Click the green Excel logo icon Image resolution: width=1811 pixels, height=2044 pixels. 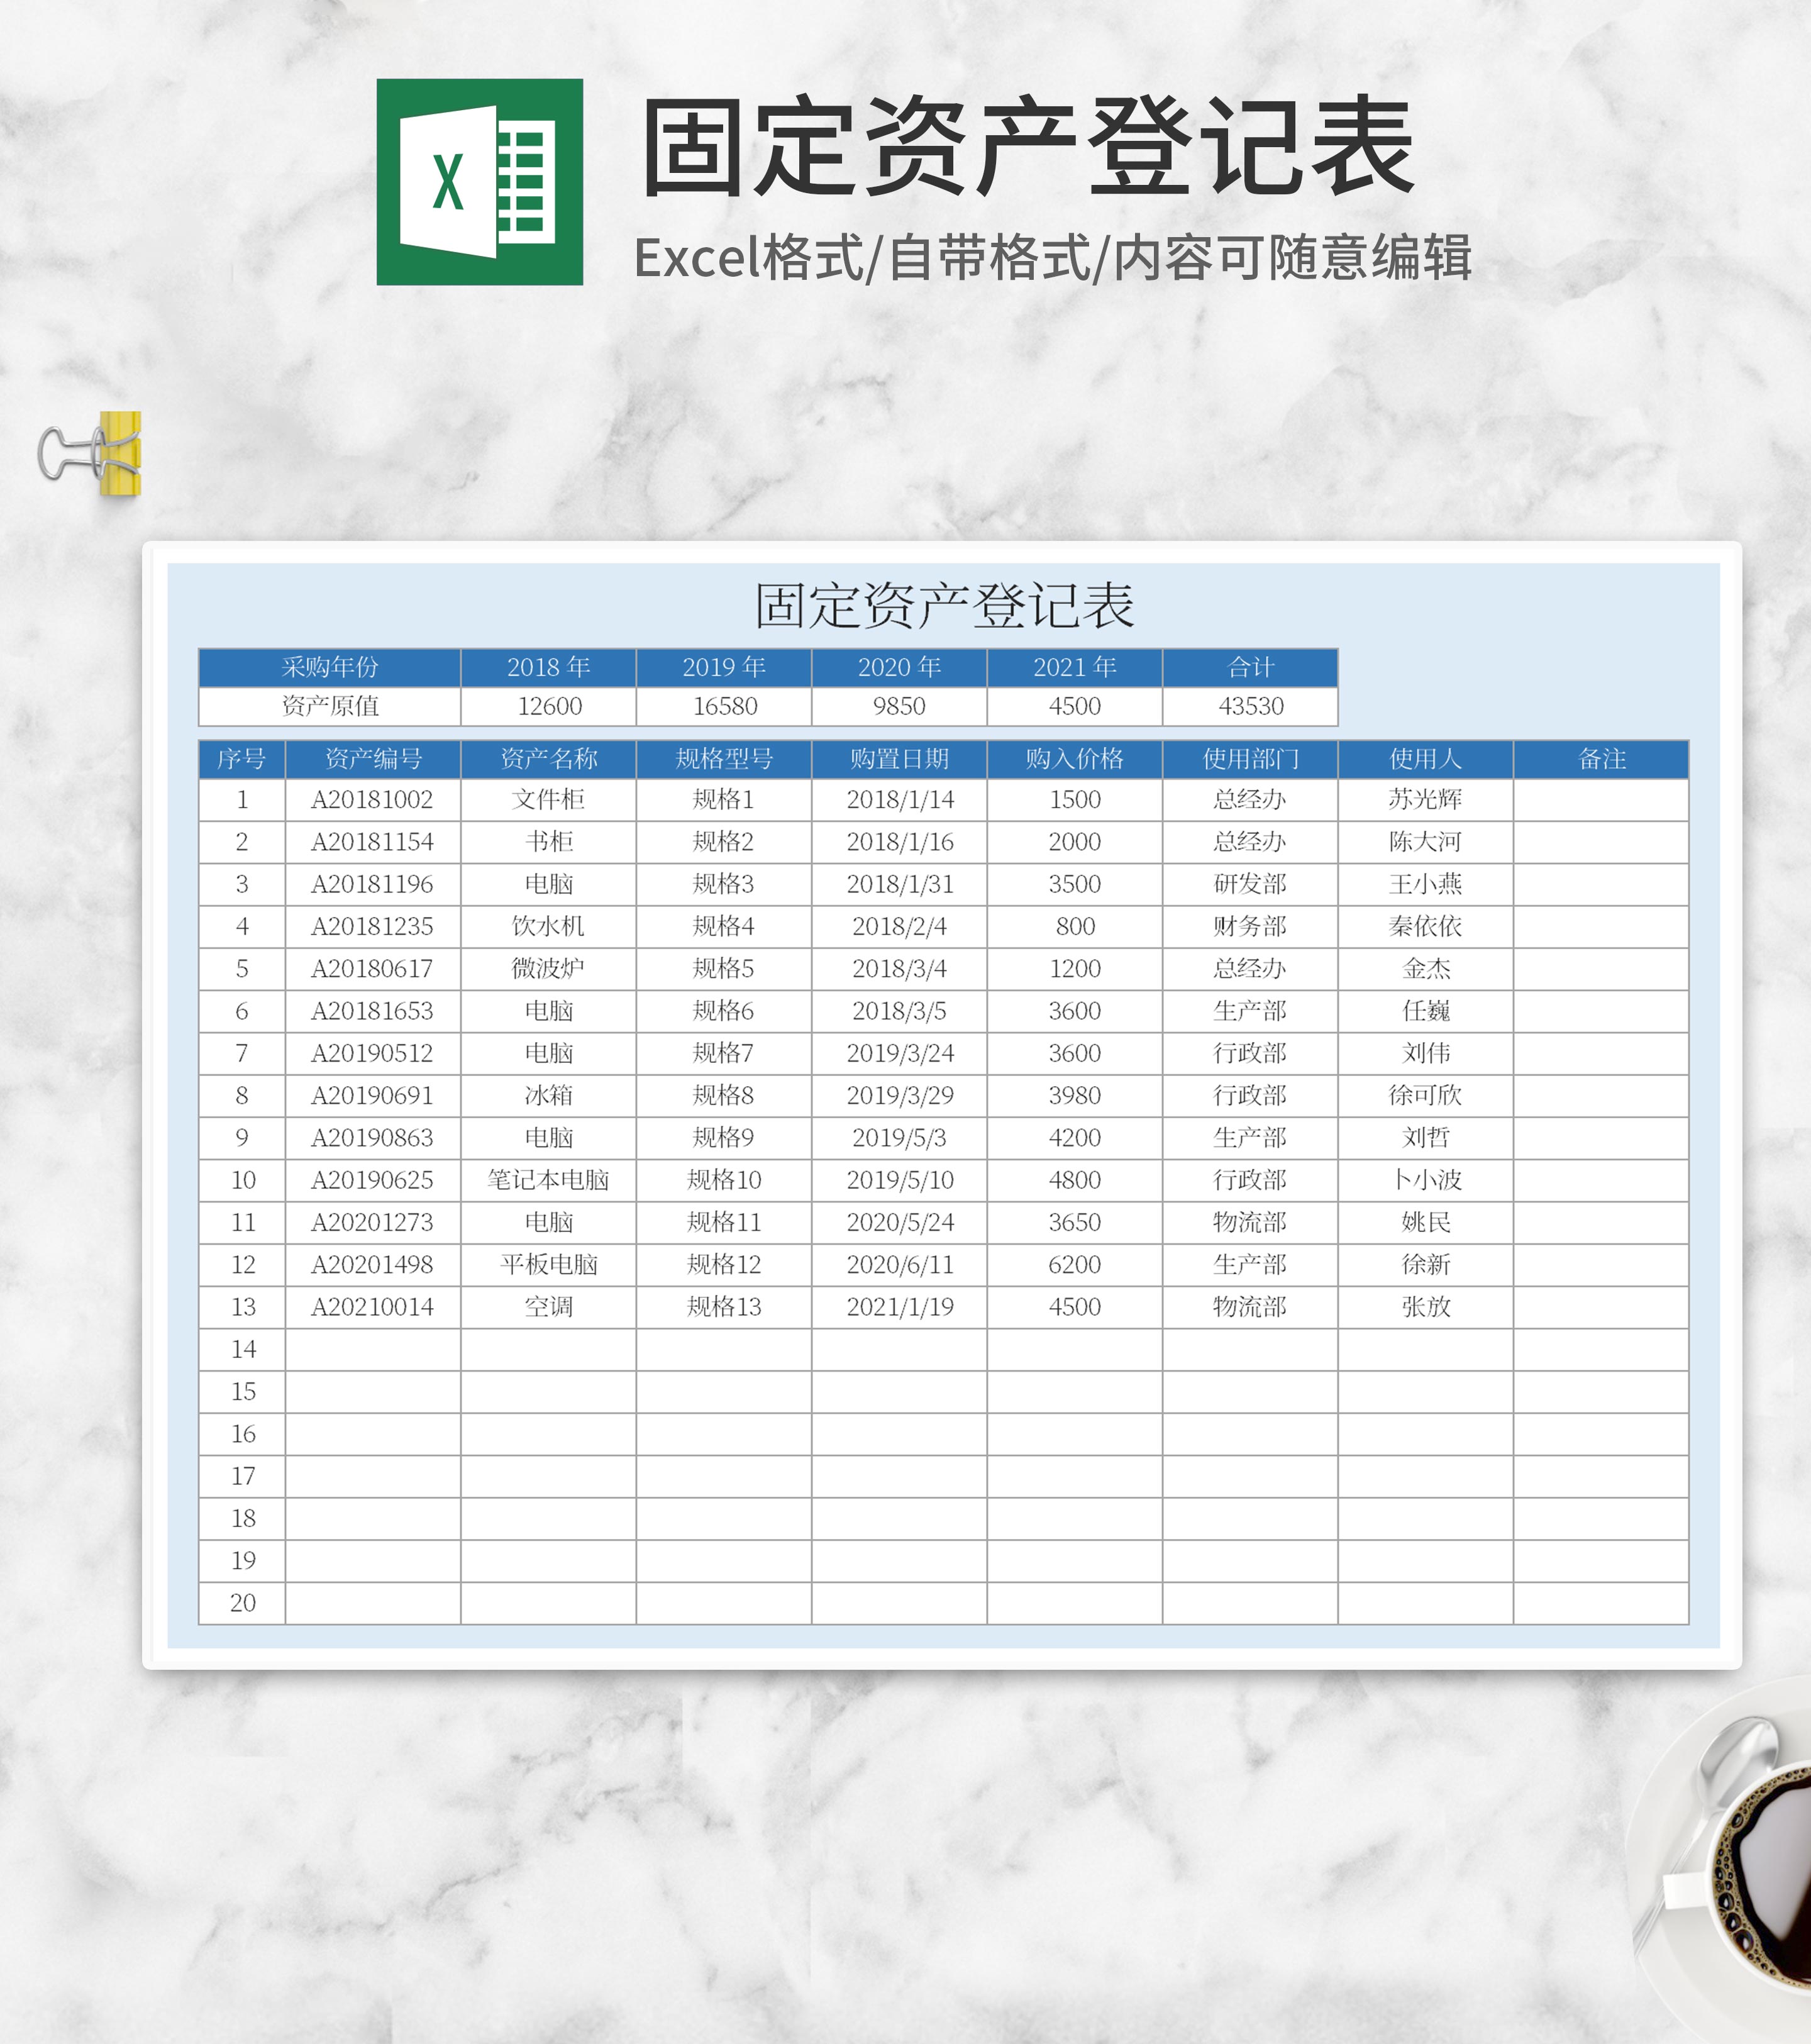[479, 182]
